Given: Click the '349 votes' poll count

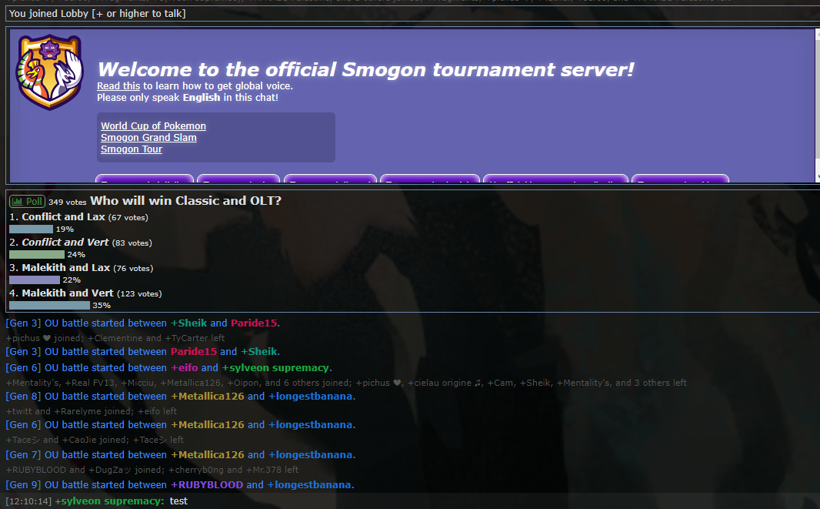Looking at the screenshot, I should click(x=68, y=202).
